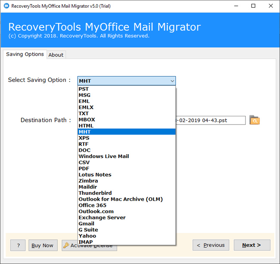Click the application logo in the title bar
The width and height of the screenshot is (280, 264).
pyautogui.click(x=6, y=6)
